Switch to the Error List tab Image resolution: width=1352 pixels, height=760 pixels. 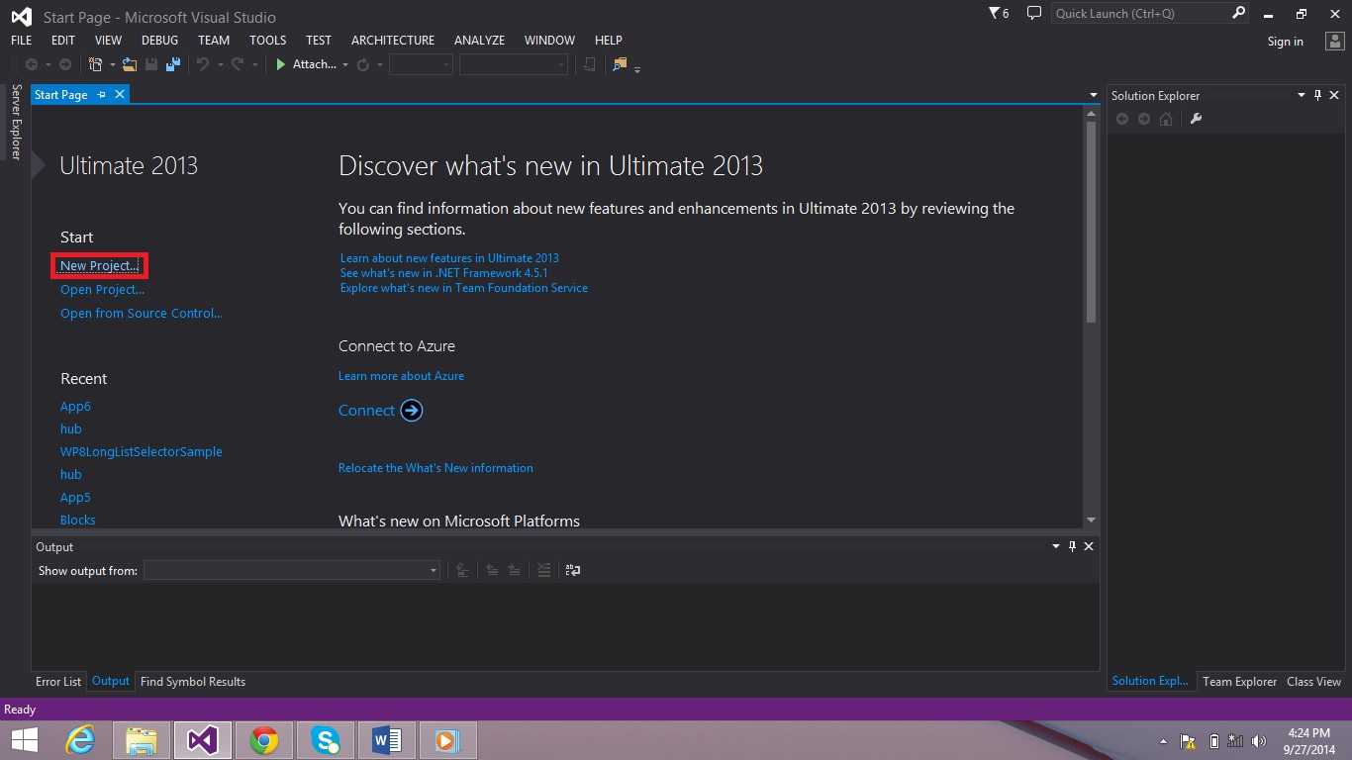[x=58, y=682]
